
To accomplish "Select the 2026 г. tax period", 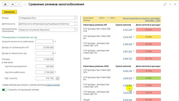I will pos(108,18).
